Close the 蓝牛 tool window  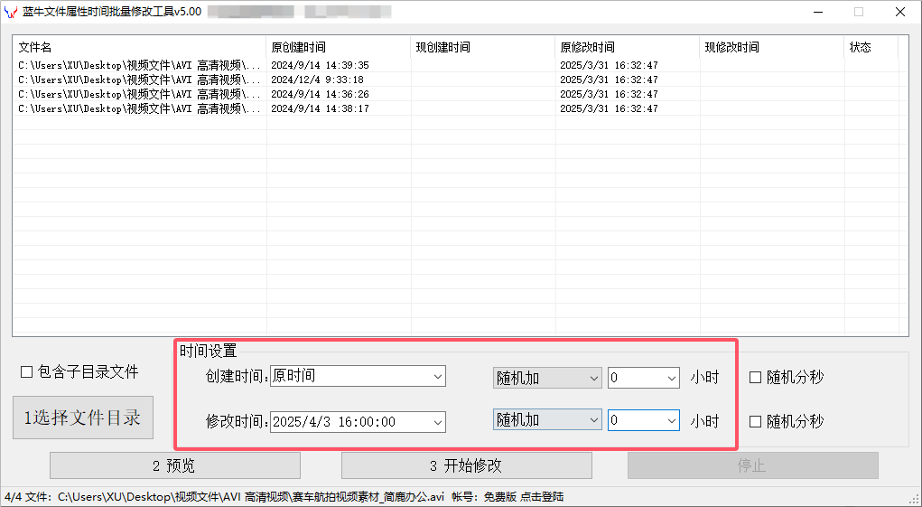point(899,12)
